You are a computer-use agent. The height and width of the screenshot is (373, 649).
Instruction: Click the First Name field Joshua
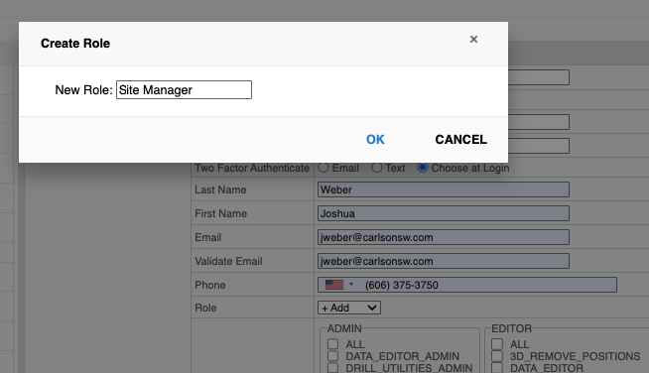444,213
